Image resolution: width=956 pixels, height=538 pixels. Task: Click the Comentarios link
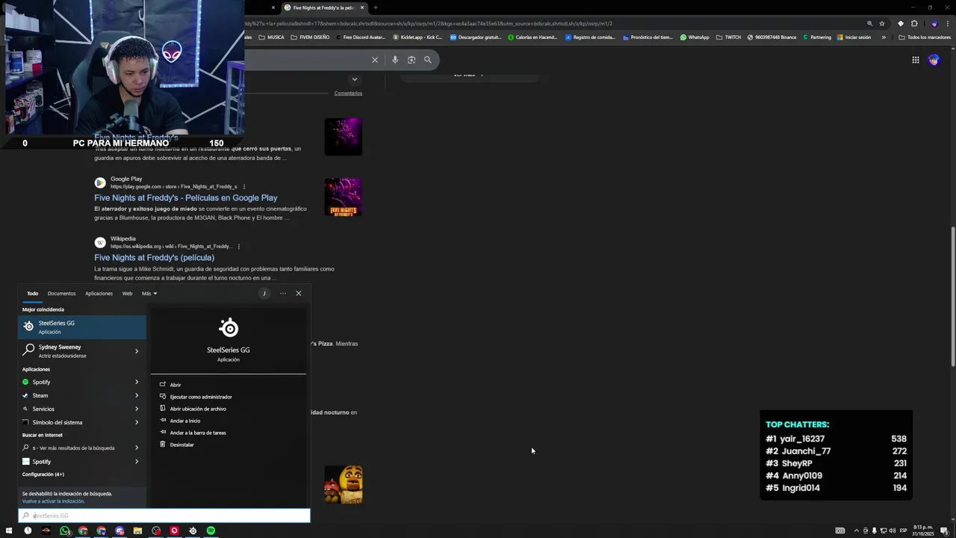(348, 93)
